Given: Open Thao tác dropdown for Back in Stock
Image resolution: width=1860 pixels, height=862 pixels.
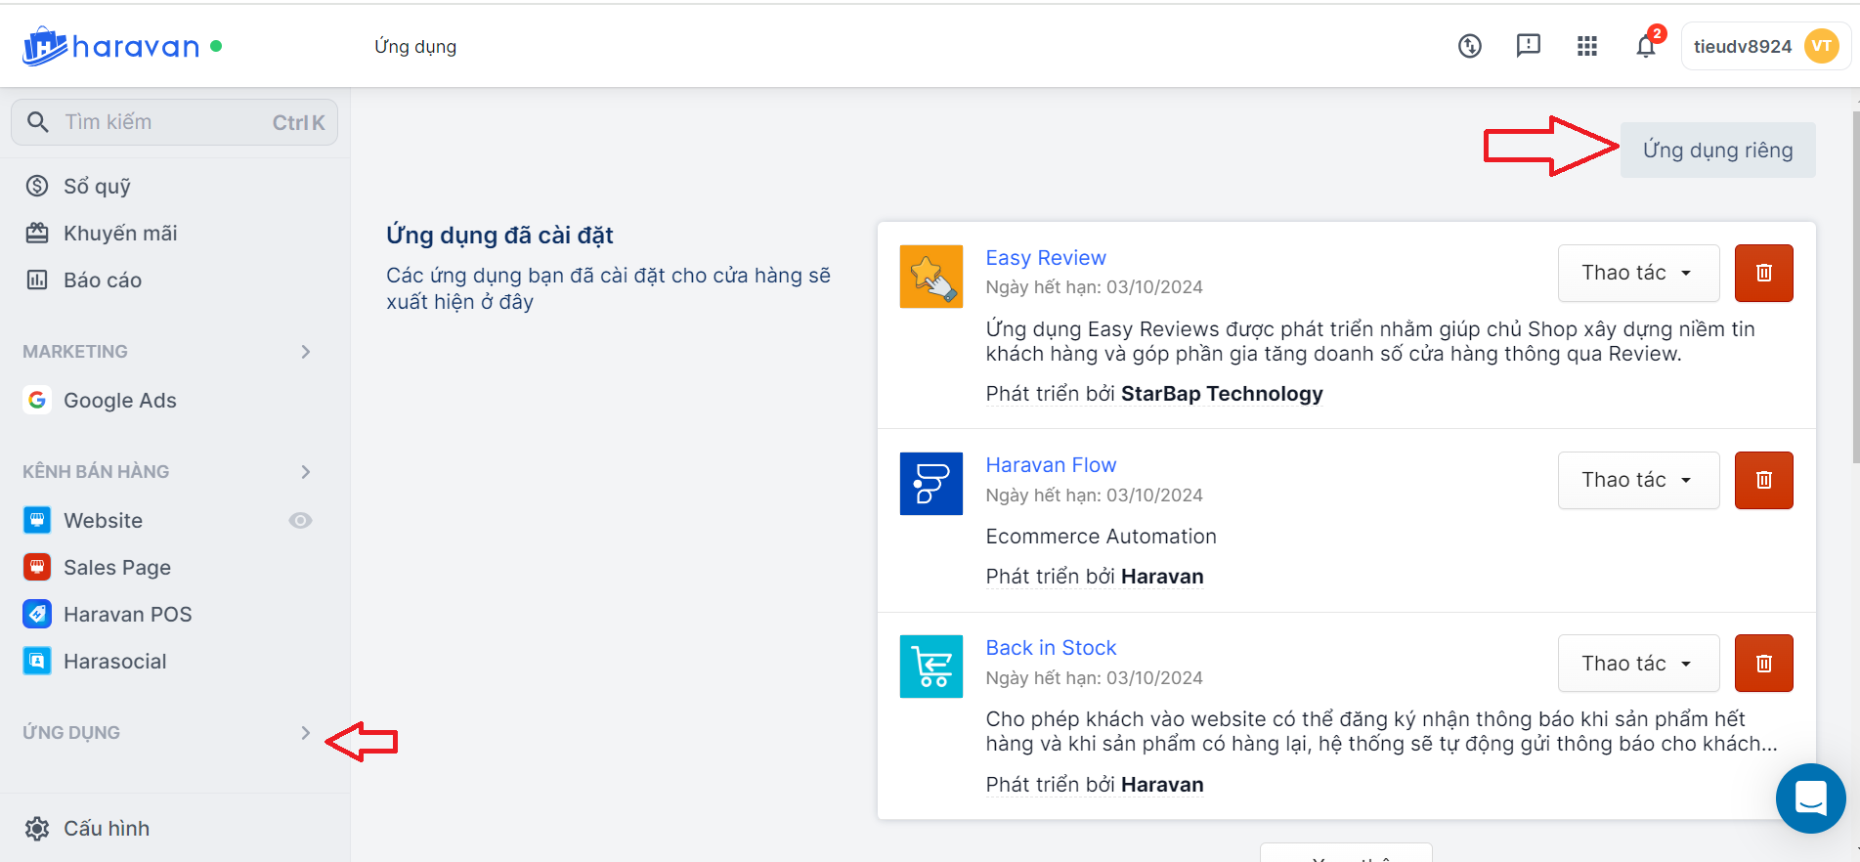Looking at the screenshot, I should [x=1639, y=663].
